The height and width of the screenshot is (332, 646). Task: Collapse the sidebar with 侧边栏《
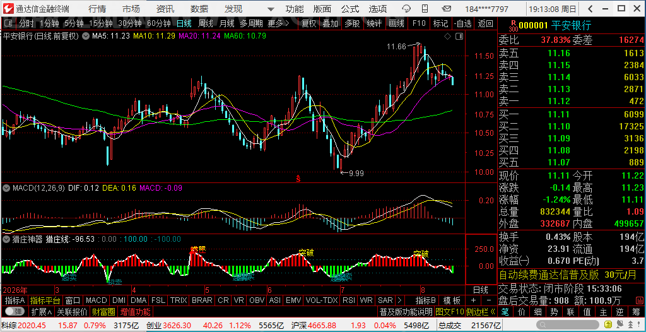(x=481, y=311)
